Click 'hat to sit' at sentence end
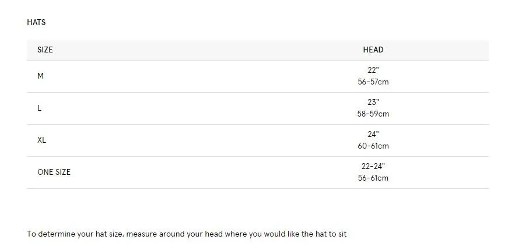 click(x=331, y=234)
